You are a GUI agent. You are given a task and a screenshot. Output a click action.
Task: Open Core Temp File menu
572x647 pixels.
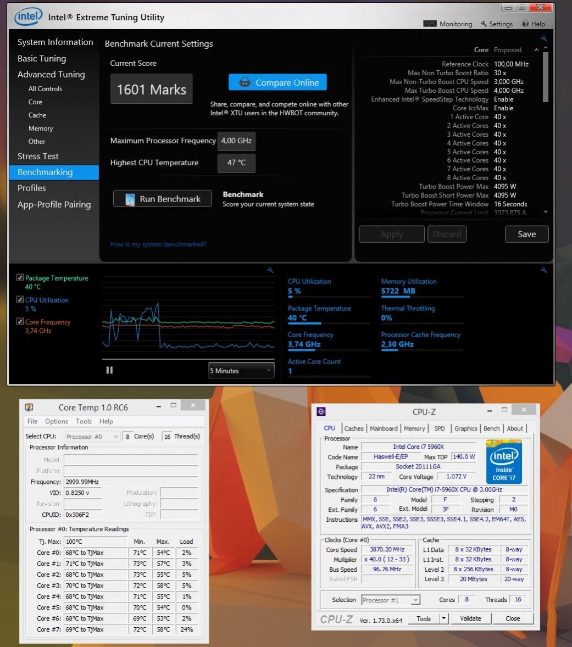tap(32, 421)
